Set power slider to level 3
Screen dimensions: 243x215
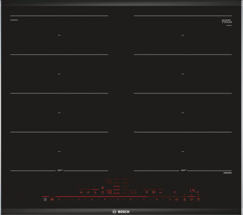pos(92,199)
